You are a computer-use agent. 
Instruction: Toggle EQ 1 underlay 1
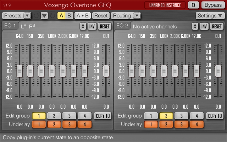pyautogui.click(x=39, y=124)
